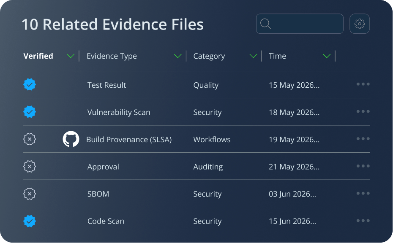Open the more options menu for Code Scan

click(x=363, y=221)
